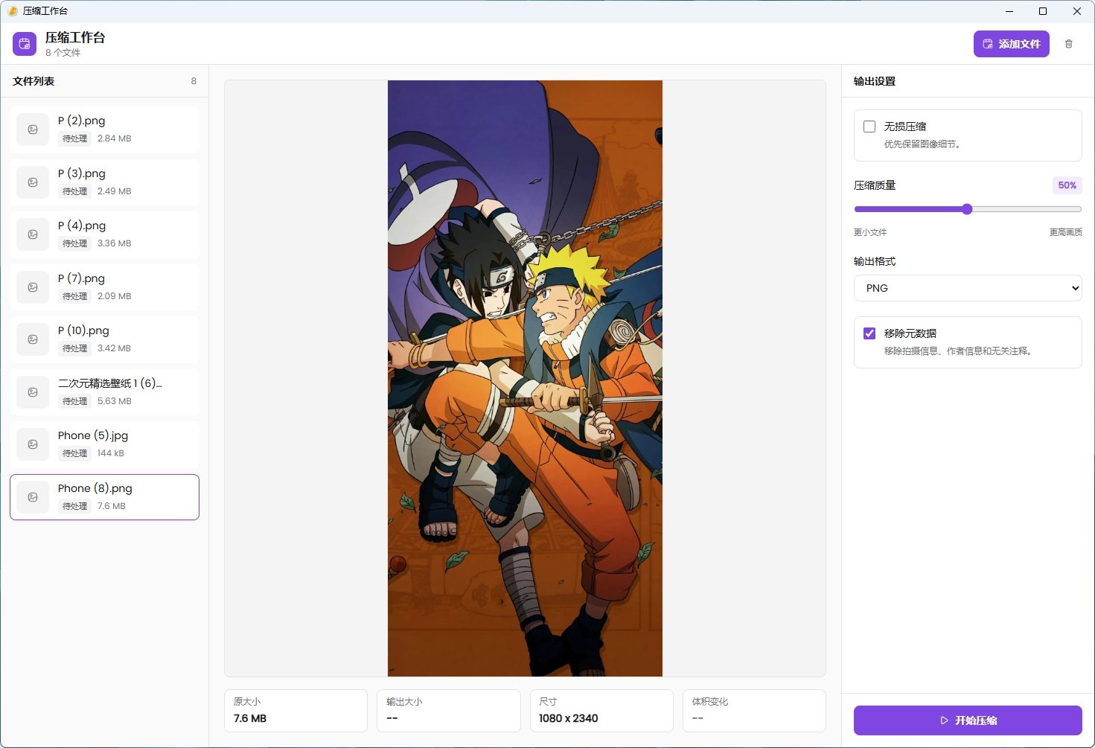This screenshot has height=748, width=1095.
Task: Click the 5.63 MB file size text
Action: point(114,401)
